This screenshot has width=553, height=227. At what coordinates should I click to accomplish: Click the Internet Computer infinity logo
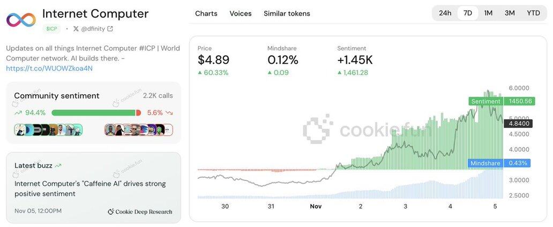[21, 20]
